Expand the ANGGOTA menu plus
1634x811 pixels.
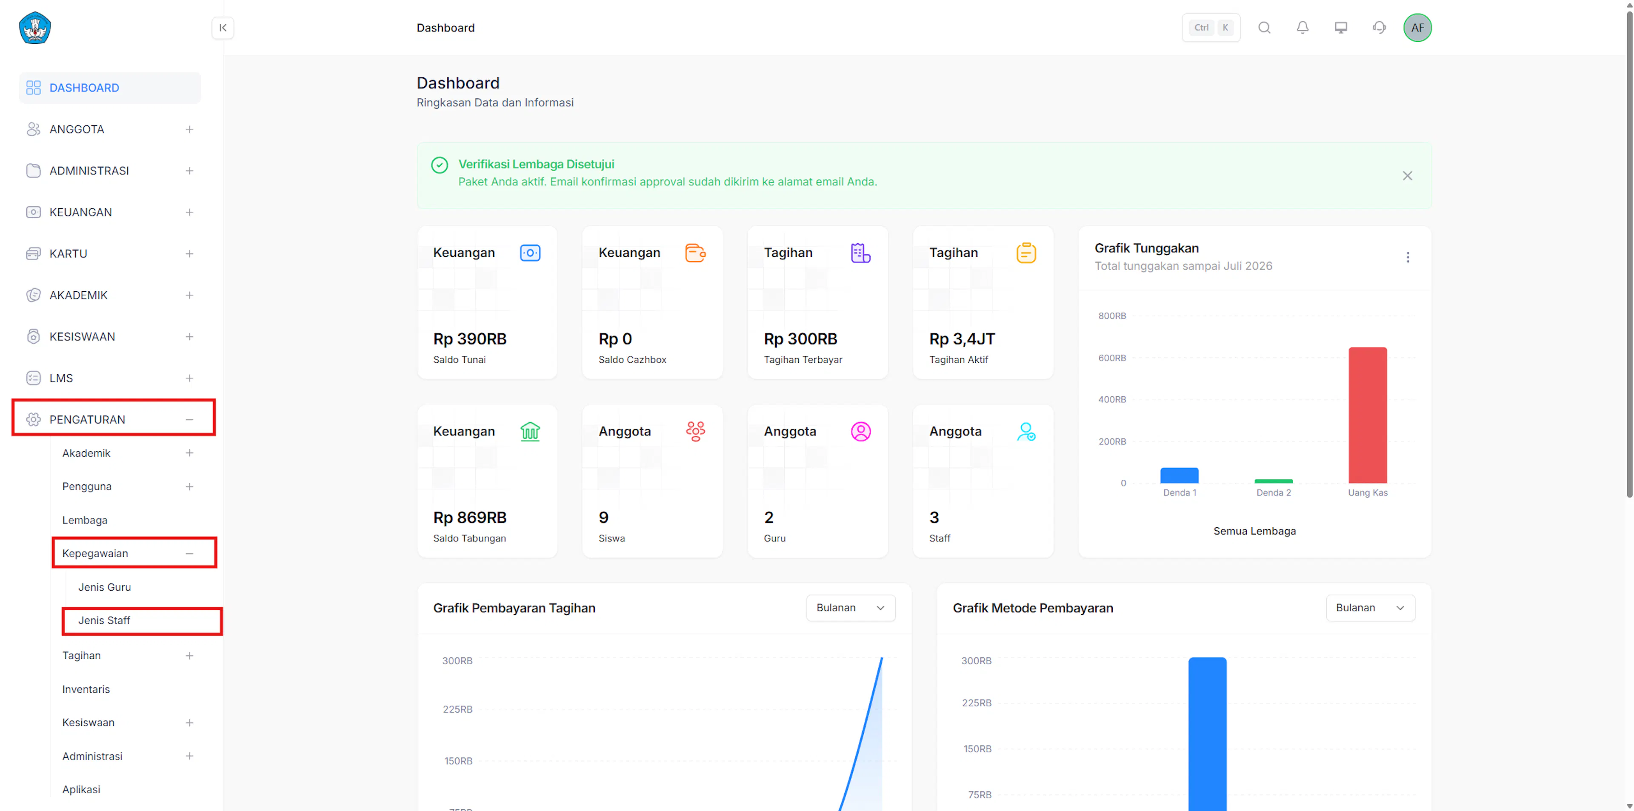click(190, 129)
